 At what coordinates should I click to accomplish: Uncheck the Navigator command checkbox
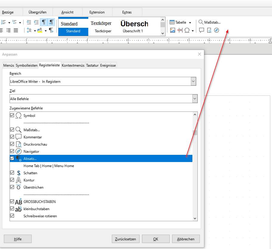click(x=12, y=151)
